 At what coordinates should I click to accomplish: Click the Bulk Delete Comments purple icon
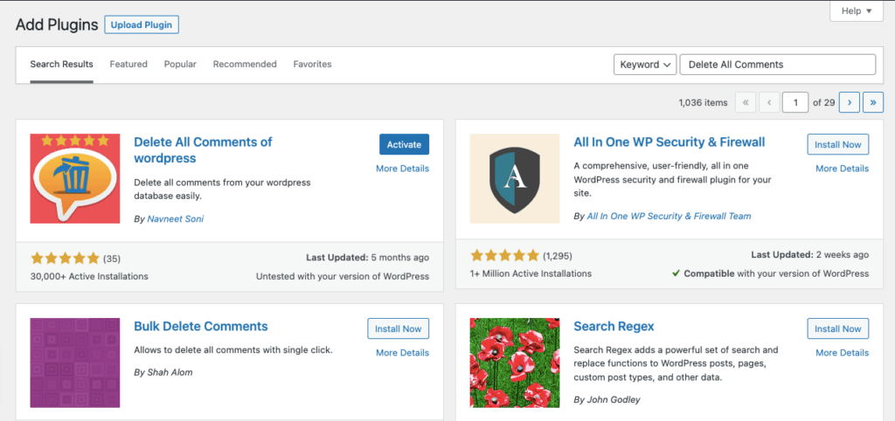(75, 362)
